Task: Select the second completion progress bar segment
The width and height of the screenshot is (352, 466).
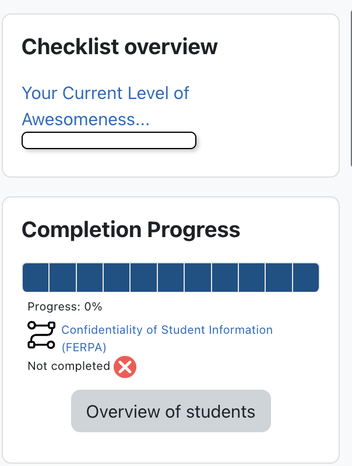Action: [63, 277]
